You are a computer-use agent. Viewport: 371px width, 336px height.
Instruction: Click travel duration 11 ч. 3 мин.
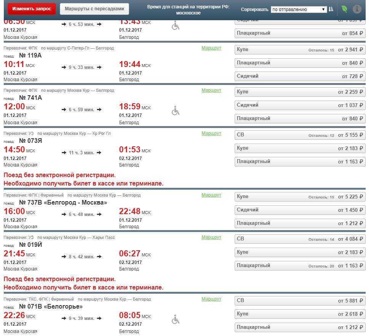82,153
